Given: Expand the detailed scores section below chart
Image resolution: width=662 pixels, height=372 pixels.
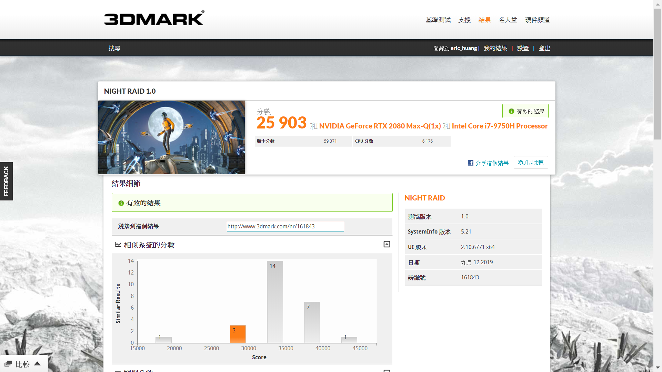Looking at the screenshot, I should tap(387, 370).
